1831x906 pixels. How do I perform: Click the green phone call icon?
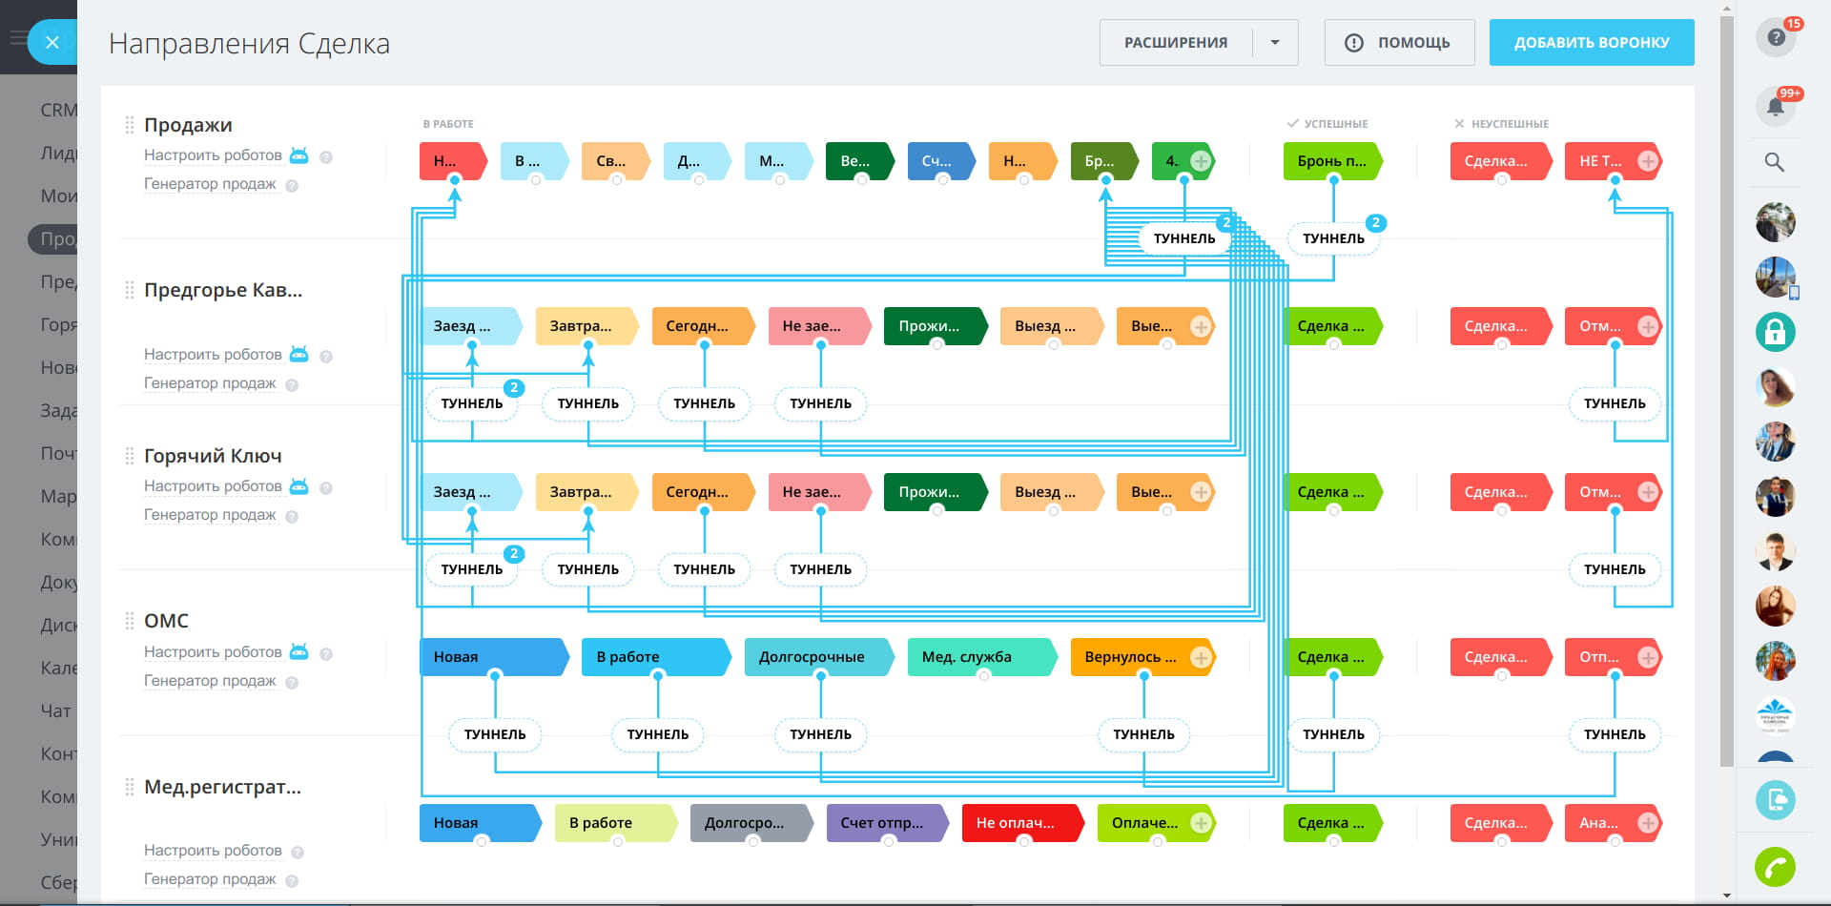[x=1775, y=867]
